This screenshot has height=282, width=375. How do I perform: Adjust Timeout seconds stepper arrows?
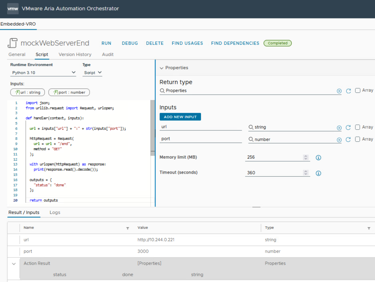click(x=306, y=173)
